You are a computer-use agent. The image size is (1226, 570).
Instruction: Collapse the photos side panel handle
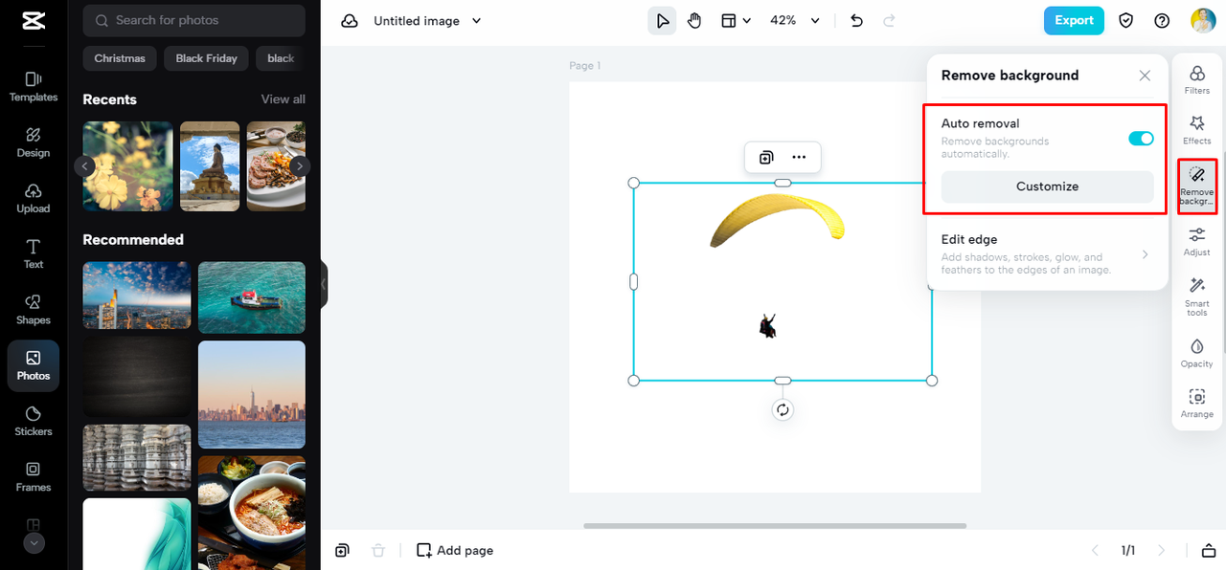point(324,284)
